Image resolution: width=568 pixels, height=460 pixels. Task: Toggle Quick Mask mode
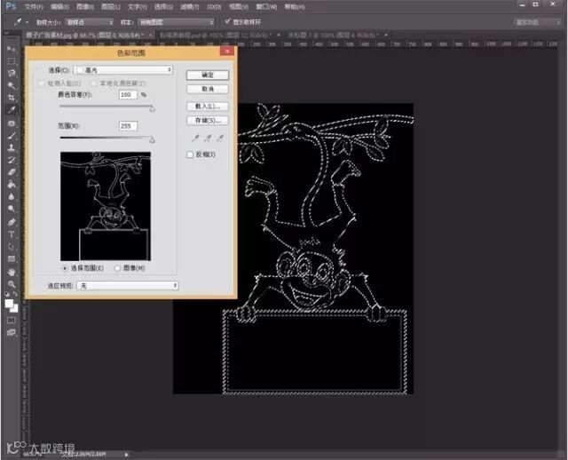pyautogui.click(x=12, y=320)
